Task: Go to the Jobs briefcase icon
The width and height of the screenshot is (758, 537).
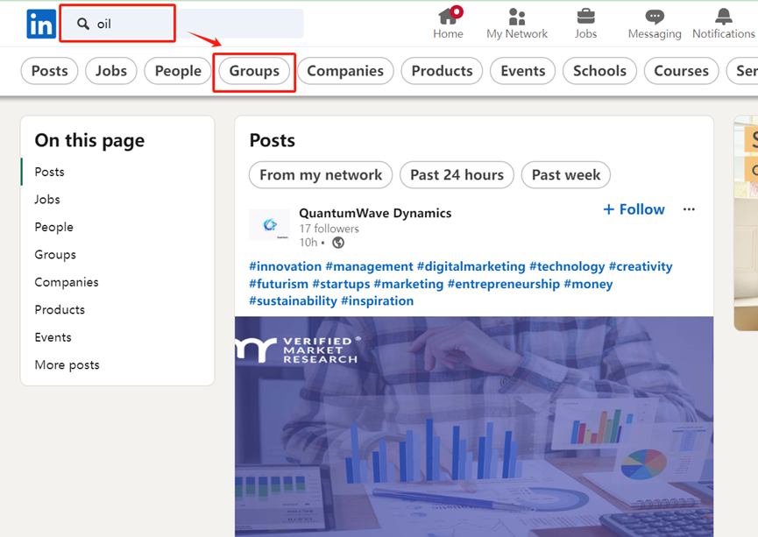Action: 585,17
